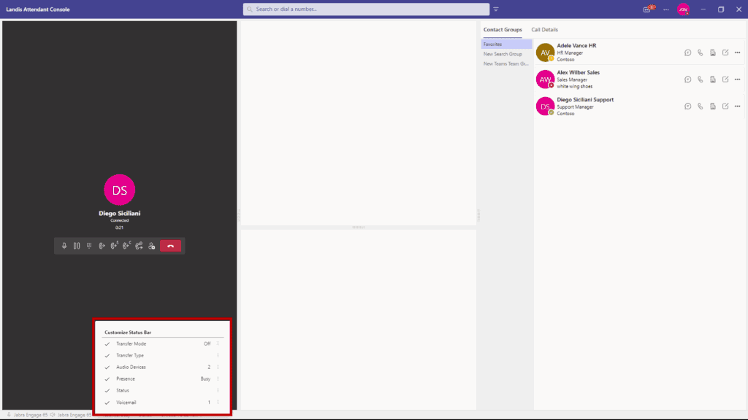The height and width of the screenshot is (420, 748).
Task: Disable the Presence item checkmark
Action: 107,378
